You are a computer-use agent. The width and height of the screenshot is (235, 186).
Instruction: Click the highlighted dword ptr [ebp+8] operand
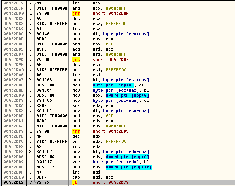(127, 95)
